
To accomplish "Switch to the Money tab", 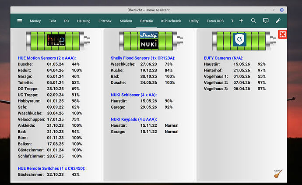I will [35, 21].
